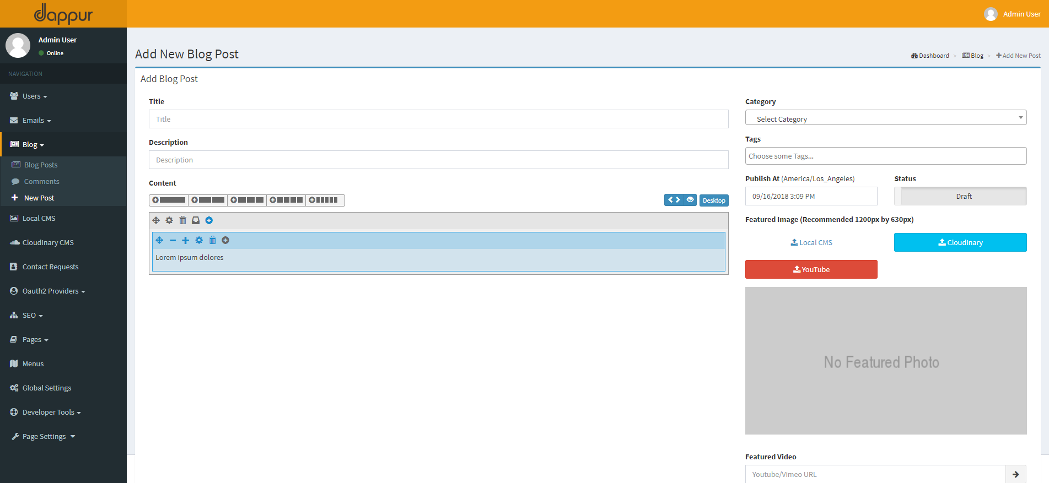Viewport: 1049px width, 483px height.
Task: Click the row move handle icon
Action: (156, 220)
